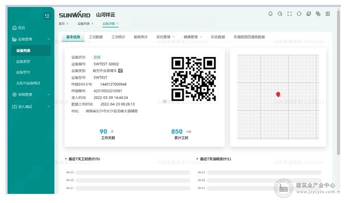Click the pencil-square icon in the header

[309, 14]
